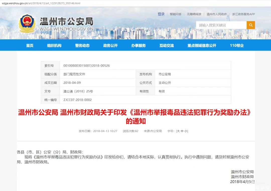Click the orange search magnifier button
The height and width of the screenshot is (191, 271).
click(x=251, y=25)
